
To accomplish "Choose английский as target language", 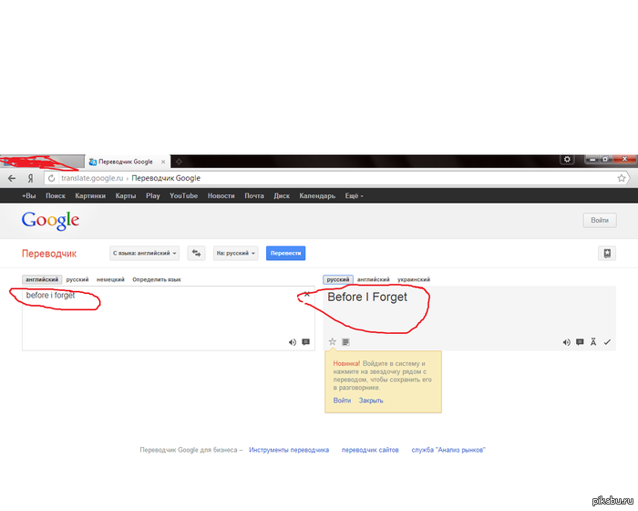I will click(x=373, y=279).
